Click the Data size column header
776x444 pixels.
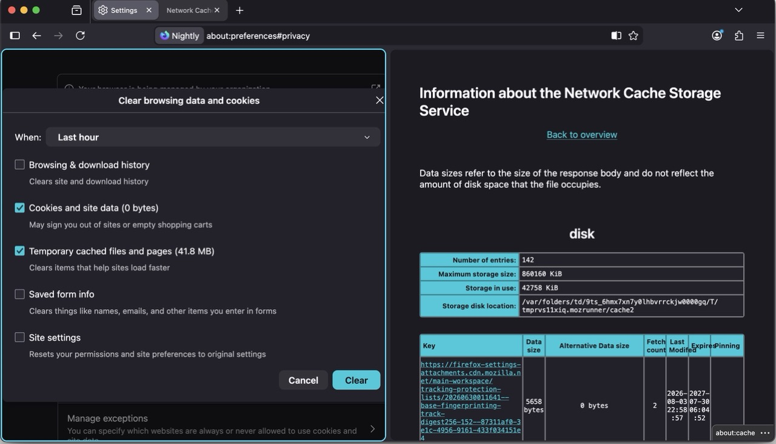click(533, 346)
